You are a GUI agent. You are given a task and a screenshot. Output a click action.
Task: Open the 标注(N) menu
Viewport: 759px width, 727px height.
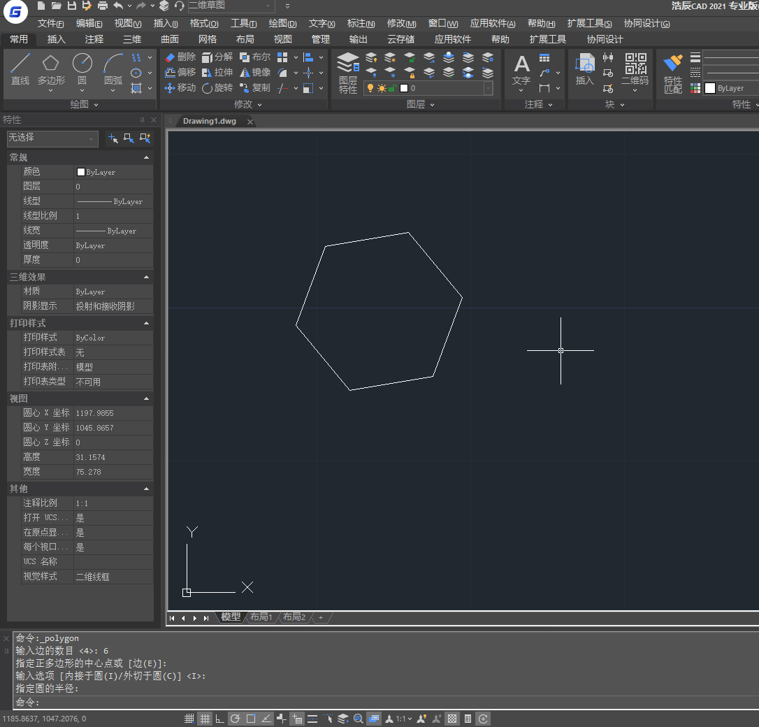[x=361, y=24]
